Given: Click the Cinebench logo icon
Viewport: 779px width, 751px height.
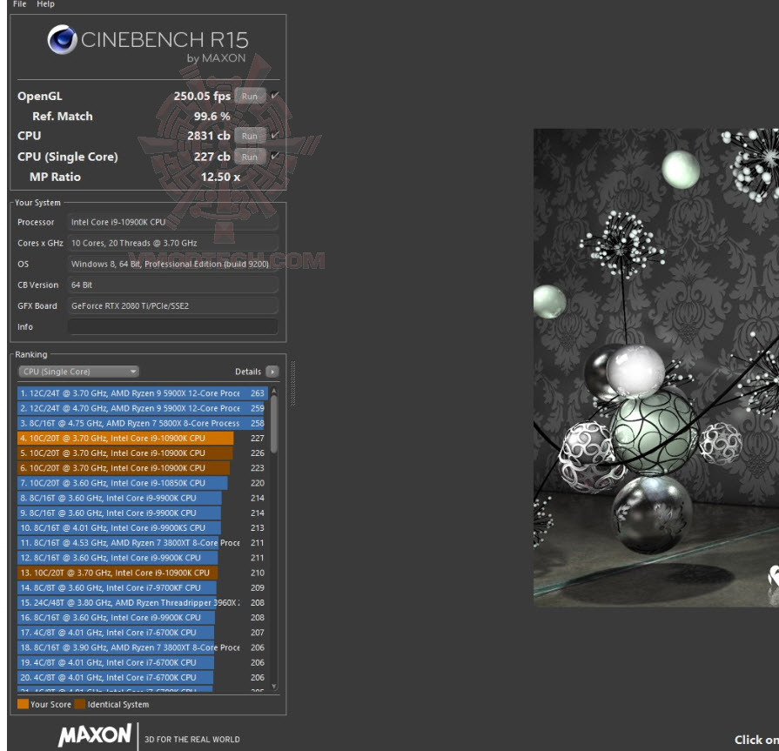Looking at the screenshot, I should click(62, 39).
